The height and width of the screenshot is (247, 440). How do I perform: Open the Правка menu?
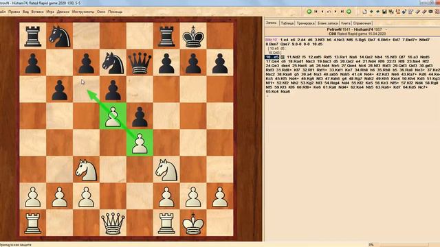point(14,12)
